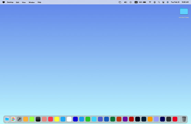Launch the dark green dock app
The width and height of the screenshot is (191, 124).
113,119
